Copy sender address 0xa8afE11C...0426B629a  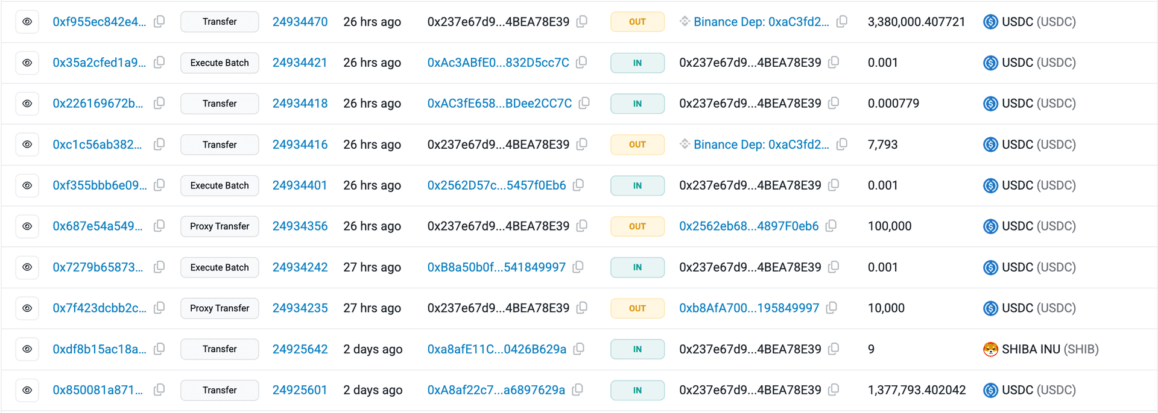(x=578, y=349)
